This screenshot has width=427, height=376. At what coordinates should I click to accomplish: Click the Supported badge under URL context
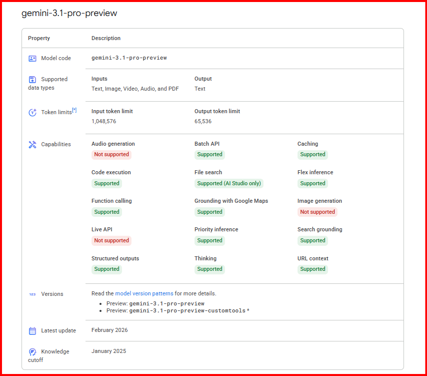tap(312, 269)
